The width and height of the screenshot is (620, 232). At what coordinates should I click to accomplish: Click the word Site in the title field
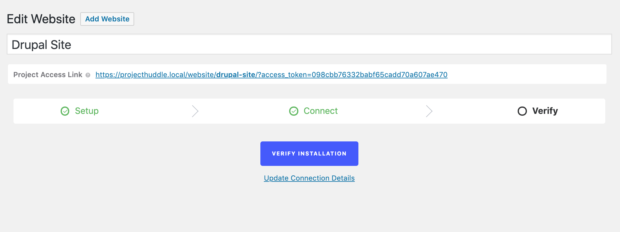click(x=61, y=45)
